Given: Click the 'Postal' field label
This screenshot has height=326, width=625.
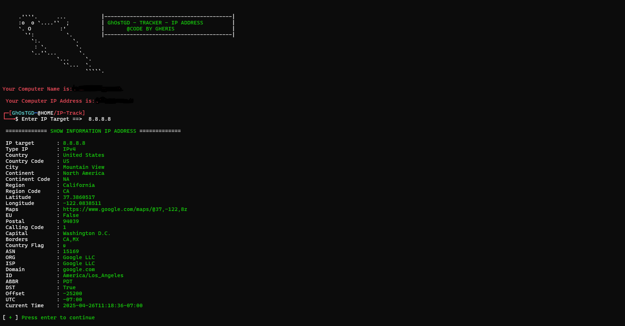Looking at the screenshot, I should [15, 221].
